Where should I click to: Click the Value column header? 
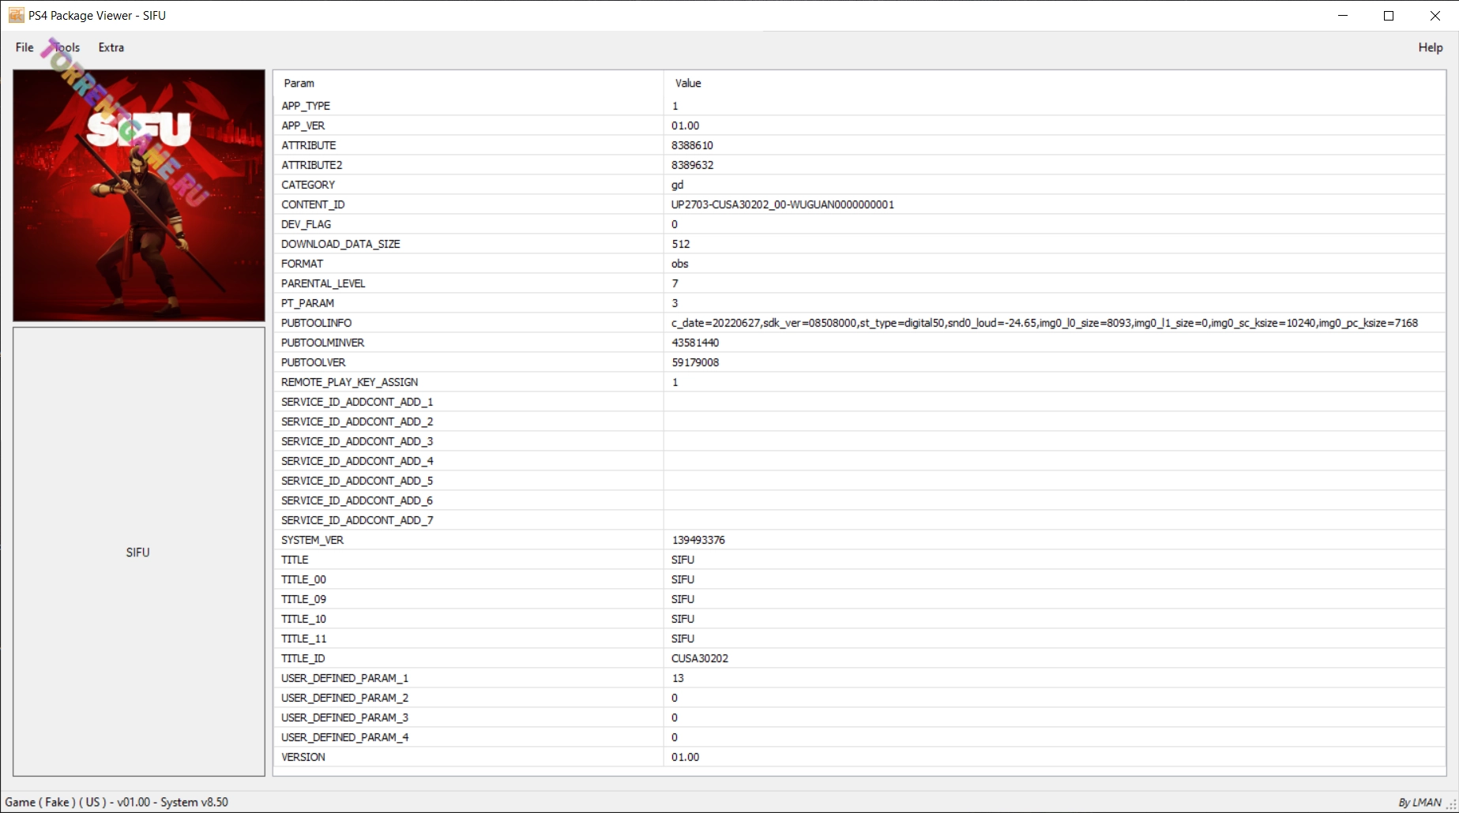coord(688,83)
